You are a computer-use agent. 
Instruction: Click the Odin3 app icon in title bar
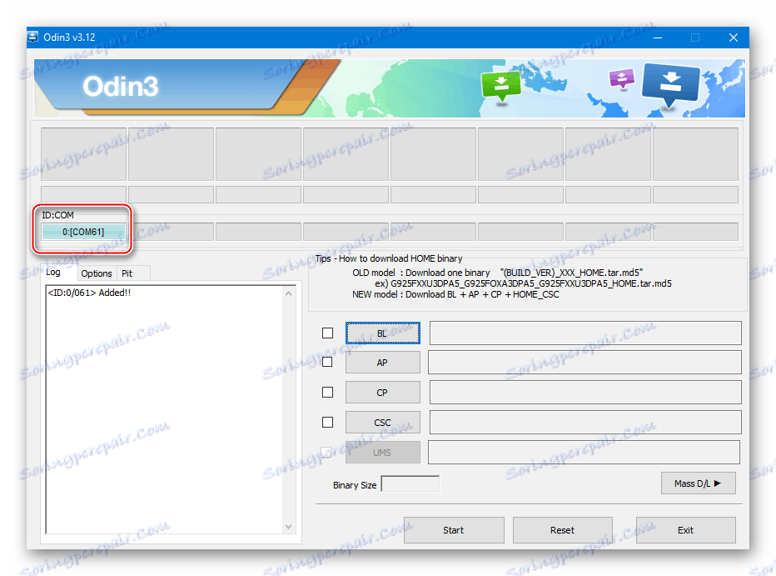point(32,38)
